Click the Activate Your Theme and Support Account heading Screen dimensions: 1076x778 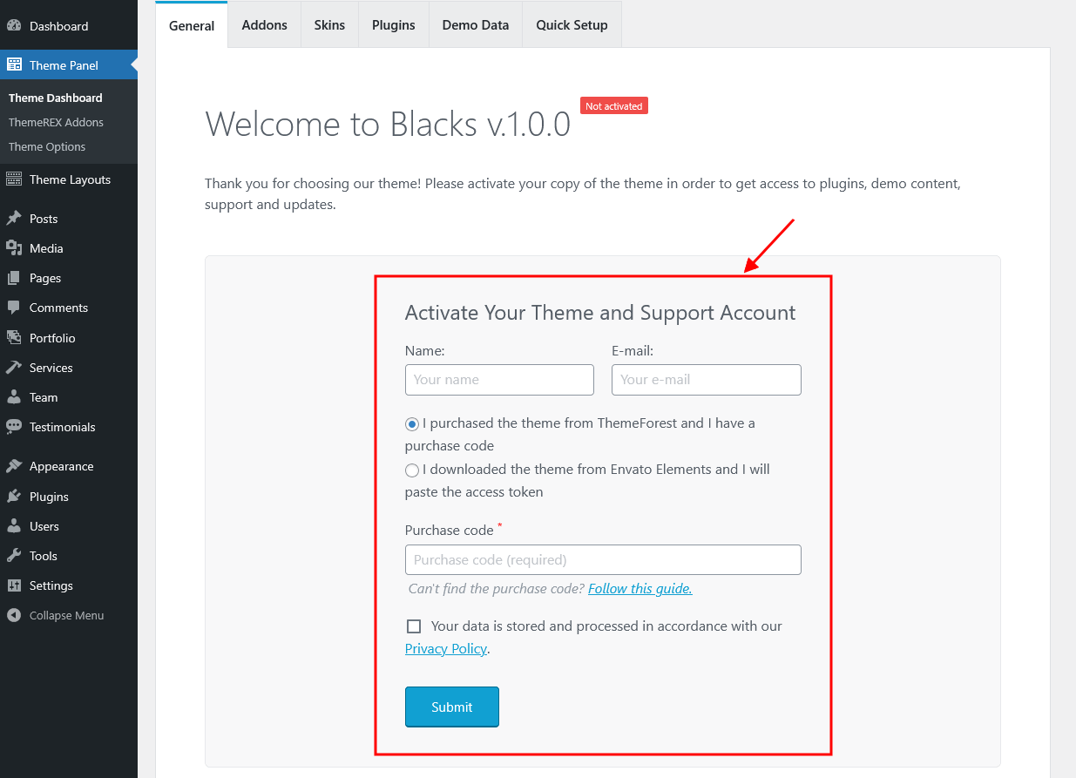(x=600, y=313)
